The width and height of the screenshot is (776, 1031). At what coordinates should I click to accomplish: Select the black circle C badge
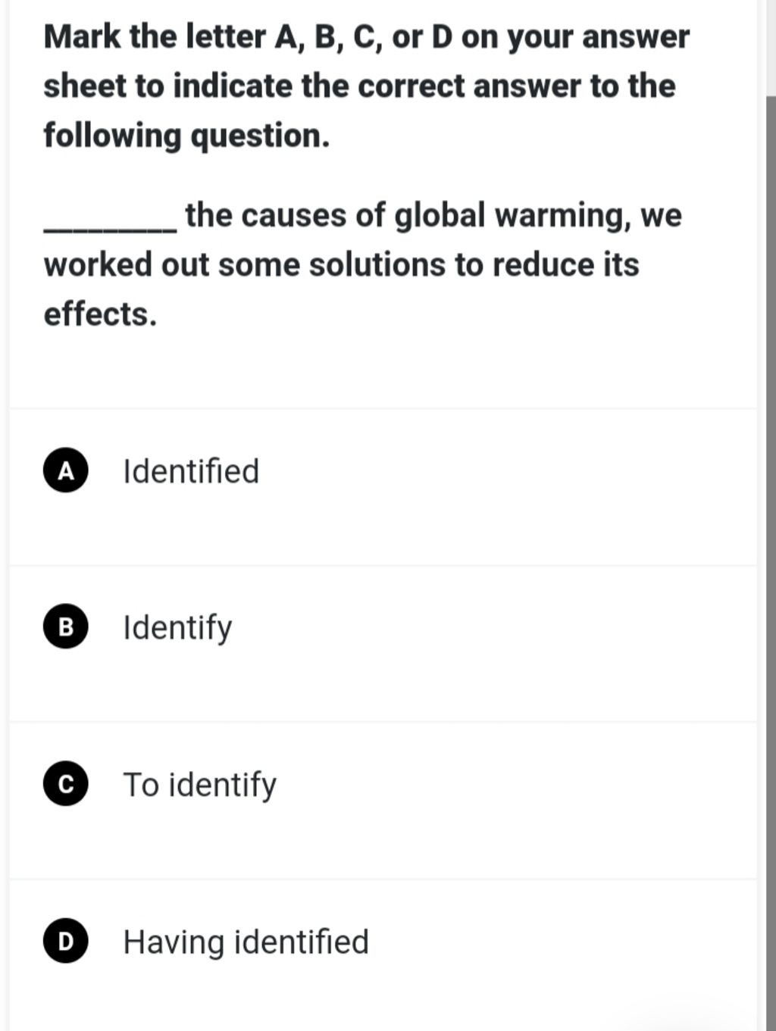[x=66, y=784]
